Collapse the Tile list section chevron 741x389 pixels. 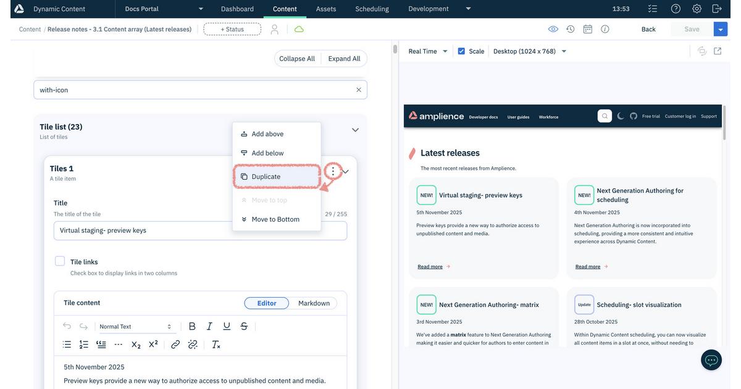point(355,130)
